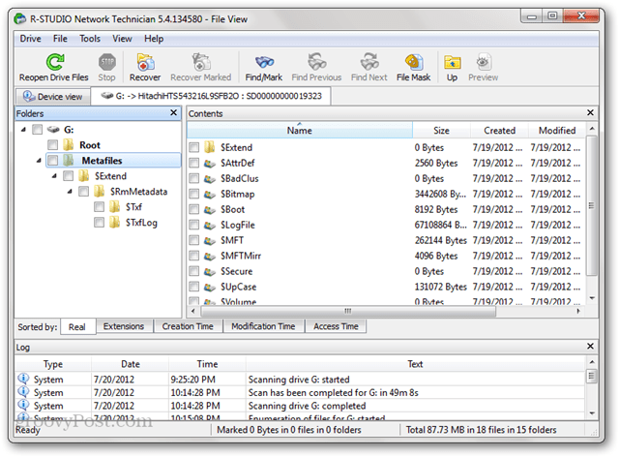Open the File Mask tool
Image resolution: width=619 pixels, height=457 pixels.
click(x=414, y=62)
